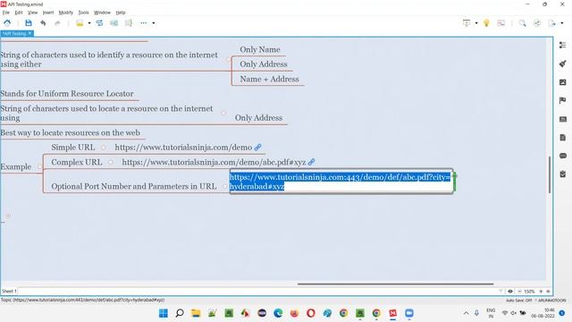Open the Gantt chart toolbar icon
Image resolution: width=572 pixels, height=322 pixels.
tap(500, 23)
